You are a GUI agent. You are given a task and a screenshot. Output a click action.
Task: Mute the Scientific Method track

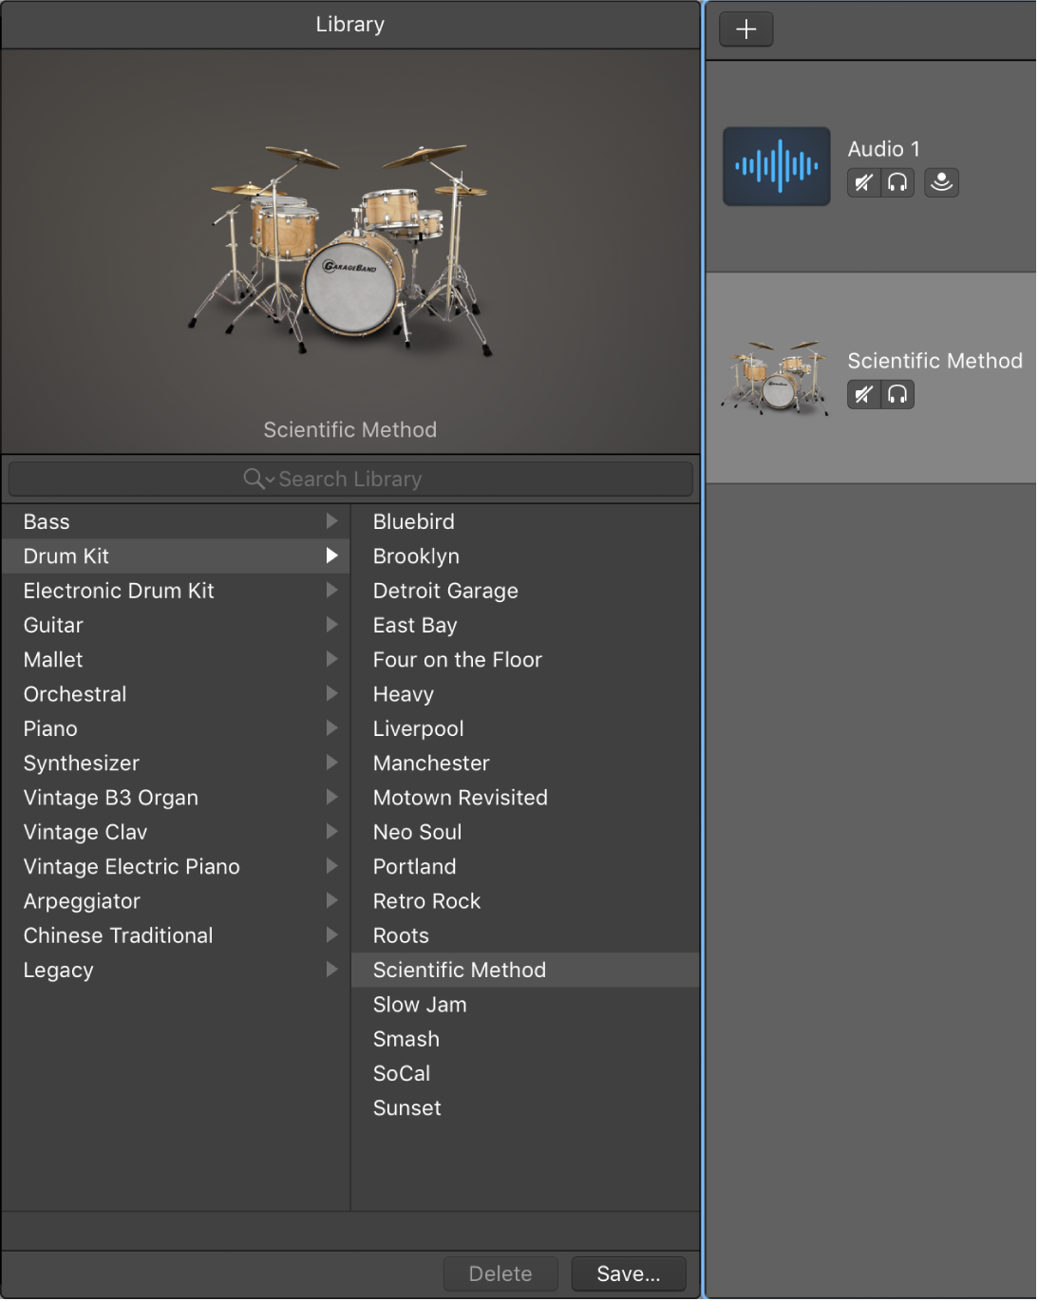pos(862,394)
